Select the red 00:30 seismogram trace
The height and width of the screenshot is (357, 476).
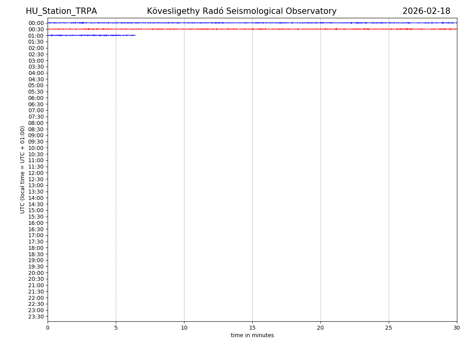tap(252, 29)
